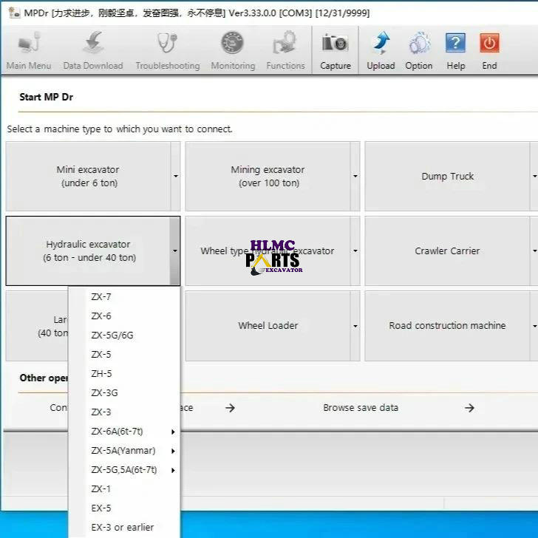Open the Data Download toolbar icon
This screenshot has height=538, width=538.
pyautogui.click(x=93, y=44)
